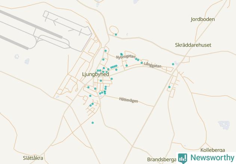This screenshot has height=164, width=236.
Task: Click the Newsworthy logo icon
Action: [183, 158]
